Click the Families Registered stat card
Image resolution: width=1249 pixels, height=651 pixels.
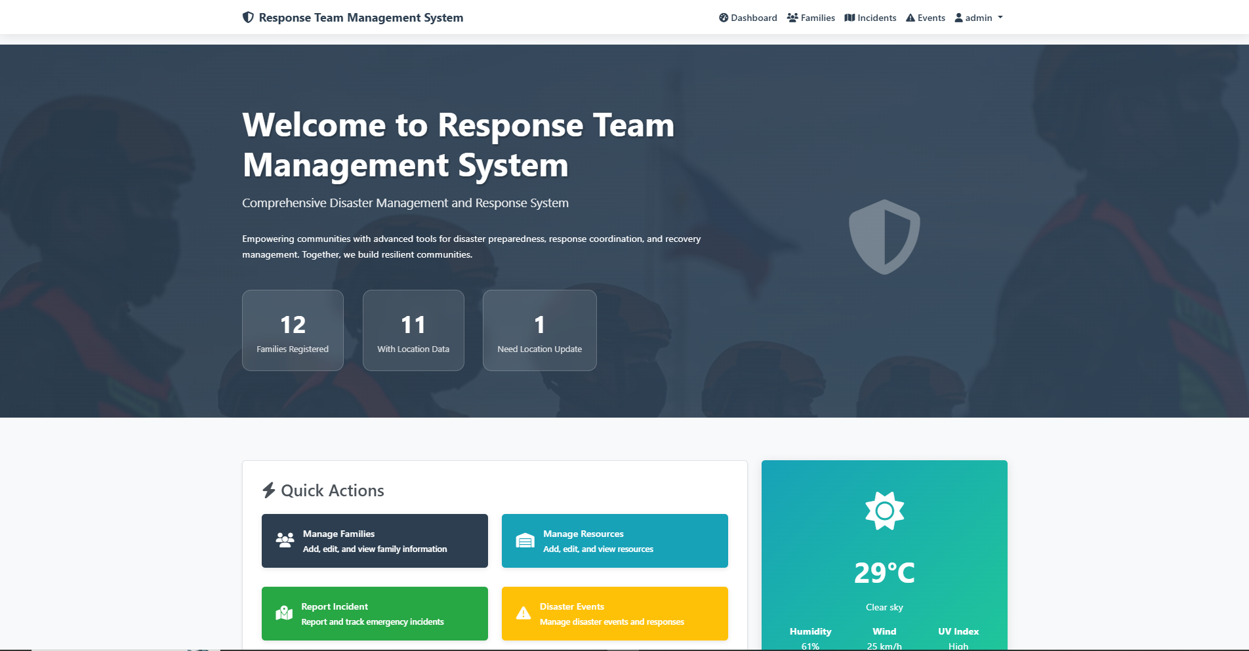[x=293, y=330]
